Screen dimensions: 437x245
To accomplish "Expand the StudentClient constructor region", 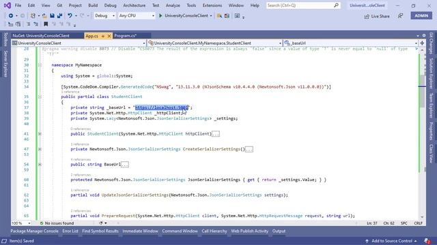I will click(40, 134).
